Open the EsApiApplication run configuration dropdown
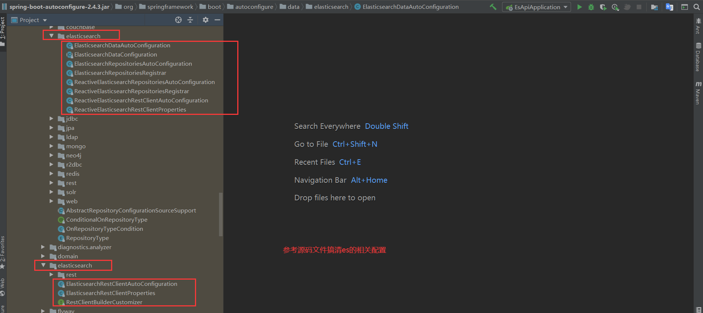 [x=537, y=7]
